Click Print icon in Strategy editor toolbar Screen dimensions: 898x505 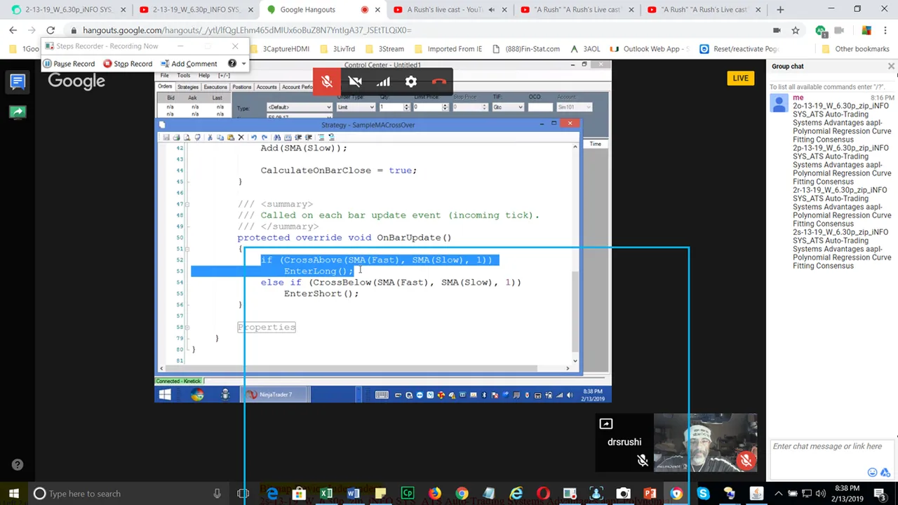176,137
